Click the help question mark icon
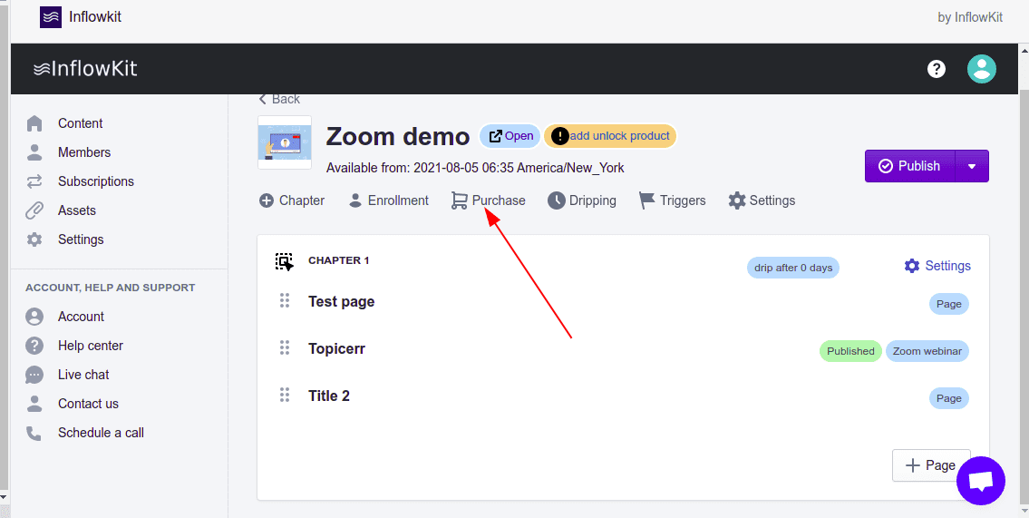Screen dimensions: 1029x518 tap(937, 69)
